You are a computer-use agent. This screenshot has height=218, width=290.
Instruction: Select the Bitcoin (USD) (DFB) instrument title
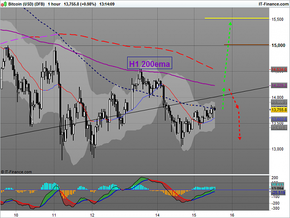tap(26, 4)
